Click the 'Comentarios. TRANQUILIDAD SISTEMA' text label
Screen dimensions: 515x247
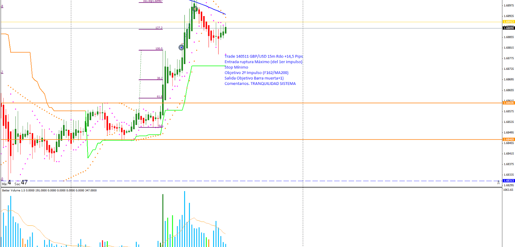260,84
